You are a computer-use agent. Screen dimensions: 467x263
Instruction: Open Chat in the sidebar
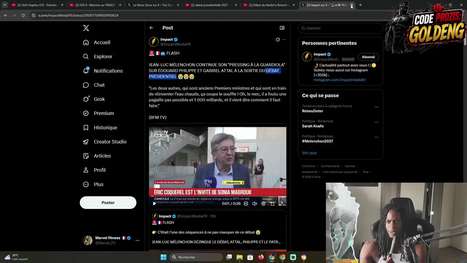click(x=94, y=85)
